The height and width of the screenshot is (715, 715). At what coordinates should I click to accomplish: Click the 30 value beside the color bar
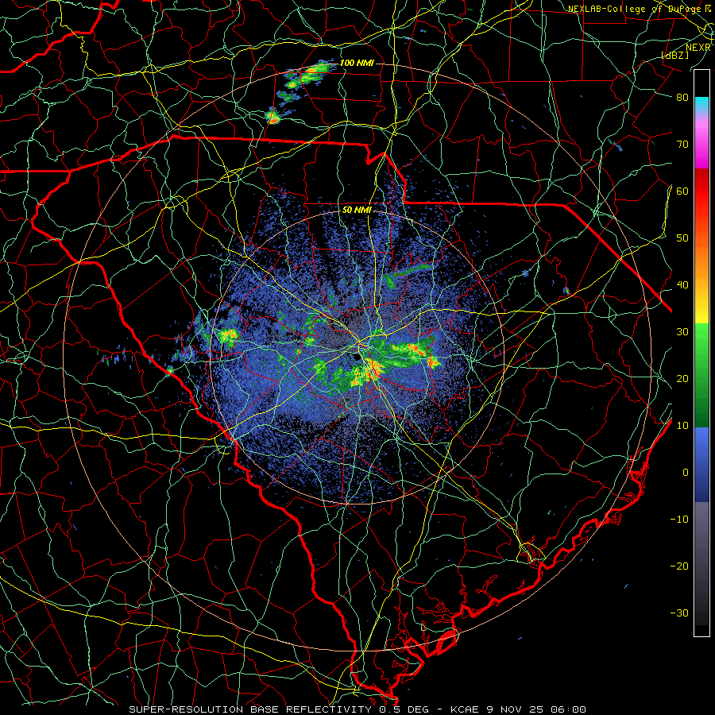click(x=682, y=331)
